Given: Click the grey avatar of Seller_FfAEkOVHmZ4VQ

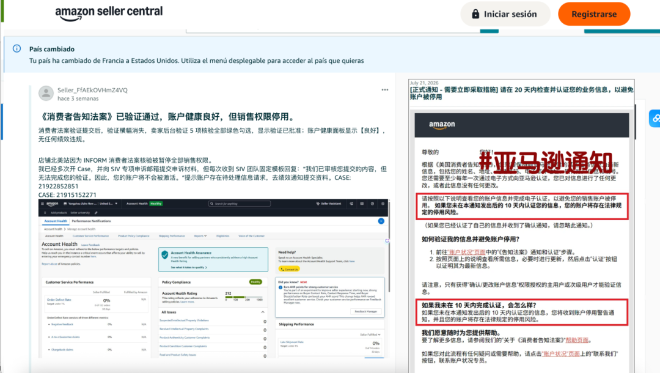Looking at the screenshot, I should coord(46,94).
